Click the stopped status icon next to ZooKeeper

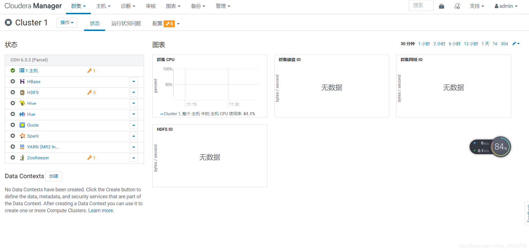click(x=13, y=158)
